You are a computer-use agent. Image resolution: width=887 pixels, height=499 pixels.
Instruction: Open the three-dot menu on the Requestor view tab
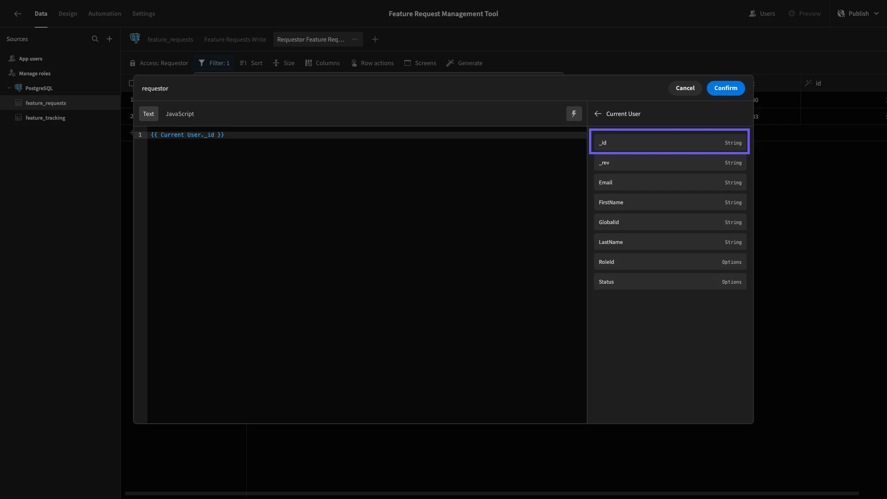[355, 40]
